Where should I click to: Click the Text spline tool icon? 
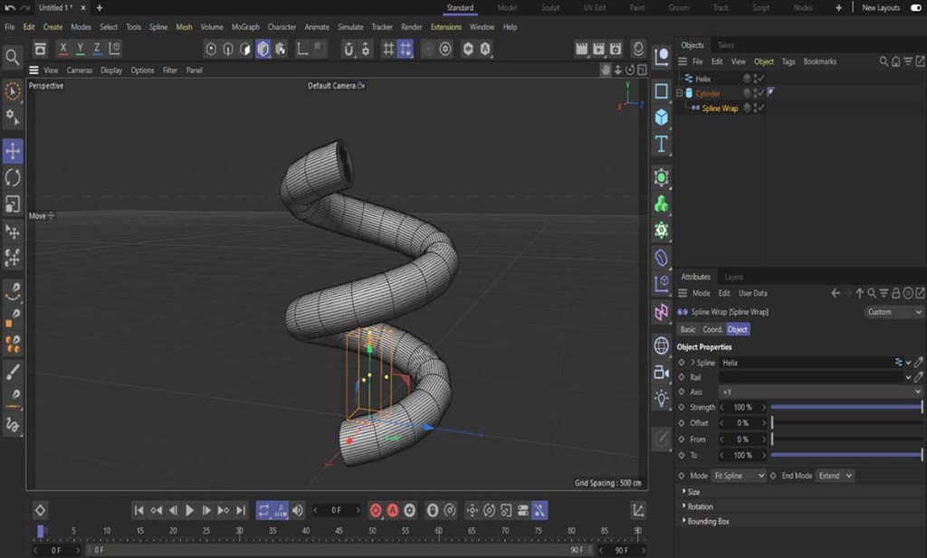click(x=662, y=145)
